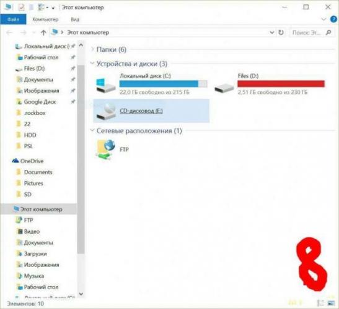This screenshot has width=339, height=309.
Task: Go up one level with up arrow
Action: pyautogui.click(x=43, y=33)
